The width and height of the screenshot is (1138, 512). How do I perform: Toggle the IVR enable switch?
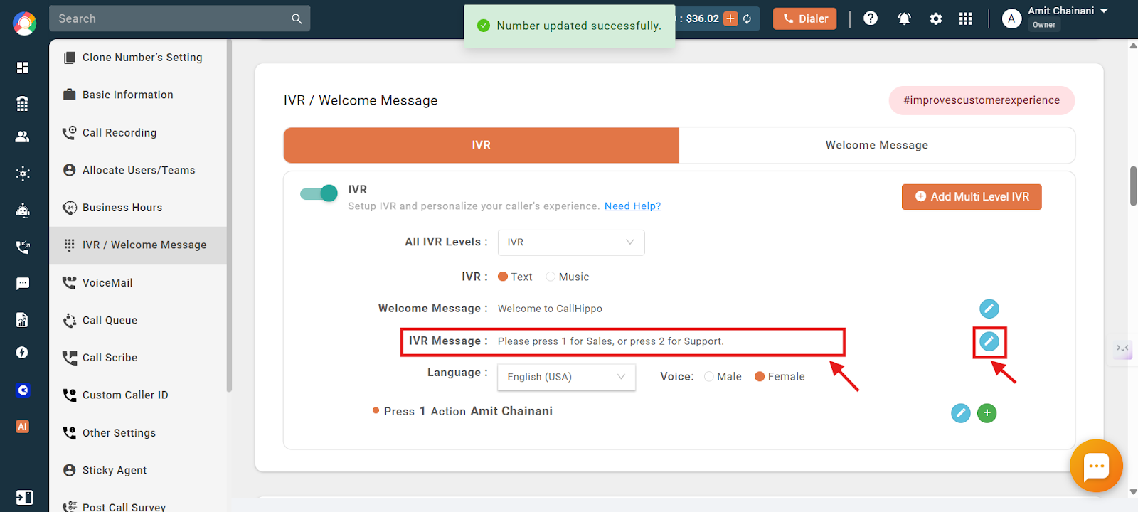319,193
